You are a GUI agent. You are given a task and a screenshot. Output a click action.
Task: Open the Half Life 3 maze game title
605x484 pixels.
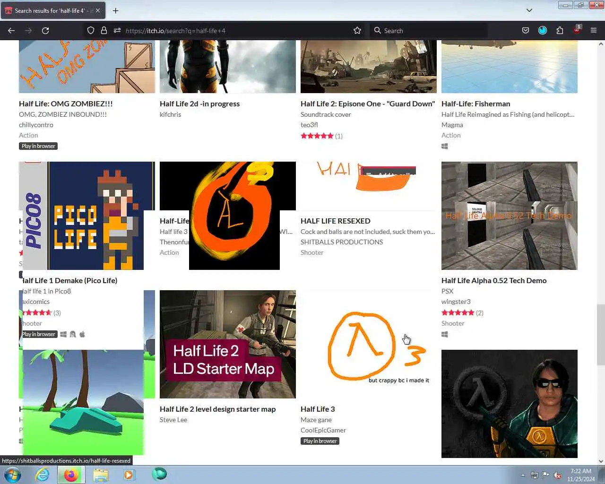(x=318, y=409)
